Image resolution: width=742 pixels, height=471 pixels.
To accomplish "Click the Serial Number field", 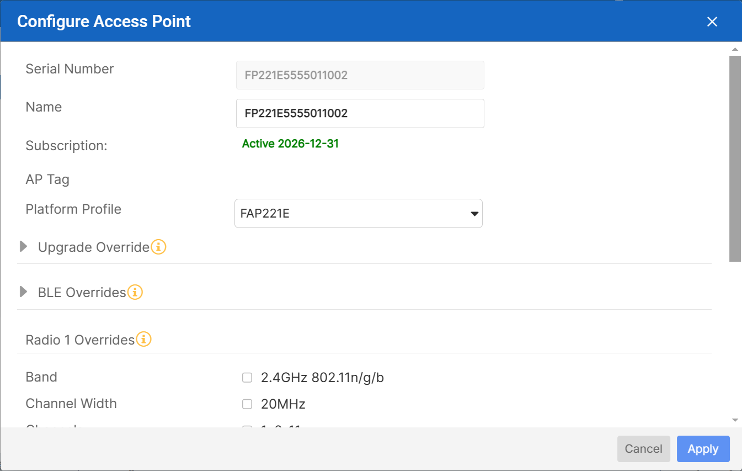I will pyautogui.click(x=360, y=75).
